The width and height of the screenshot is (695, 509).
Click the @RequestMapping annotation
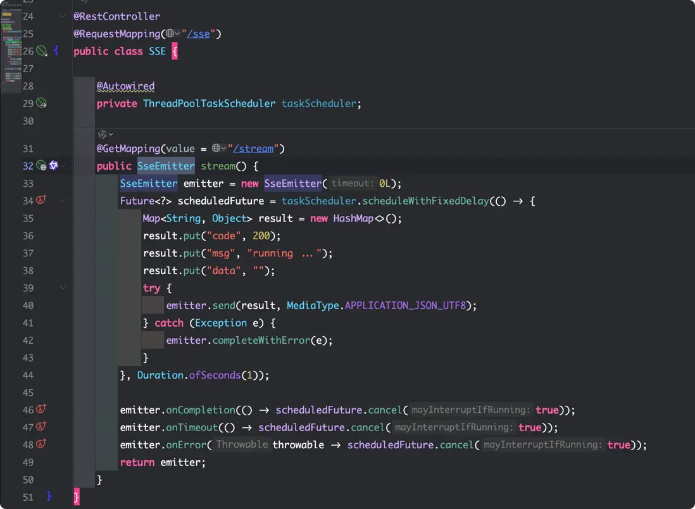tap(117, 34)
